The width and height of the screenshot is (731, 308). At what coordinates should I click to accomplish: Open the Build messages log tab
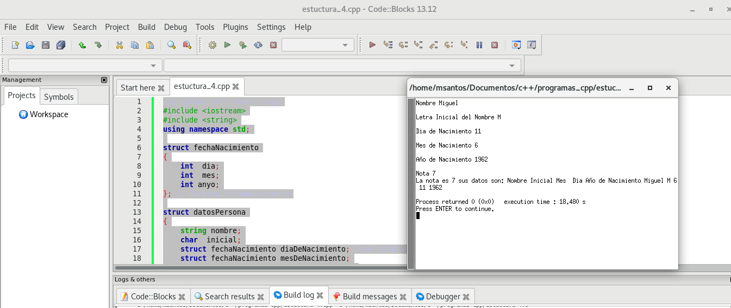click(x=370, y=297)
